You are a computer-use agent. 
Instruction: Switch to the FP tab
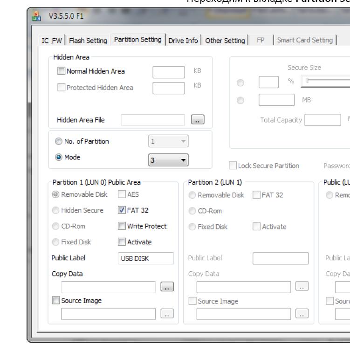pyautogui.click(x=261, y=40)
